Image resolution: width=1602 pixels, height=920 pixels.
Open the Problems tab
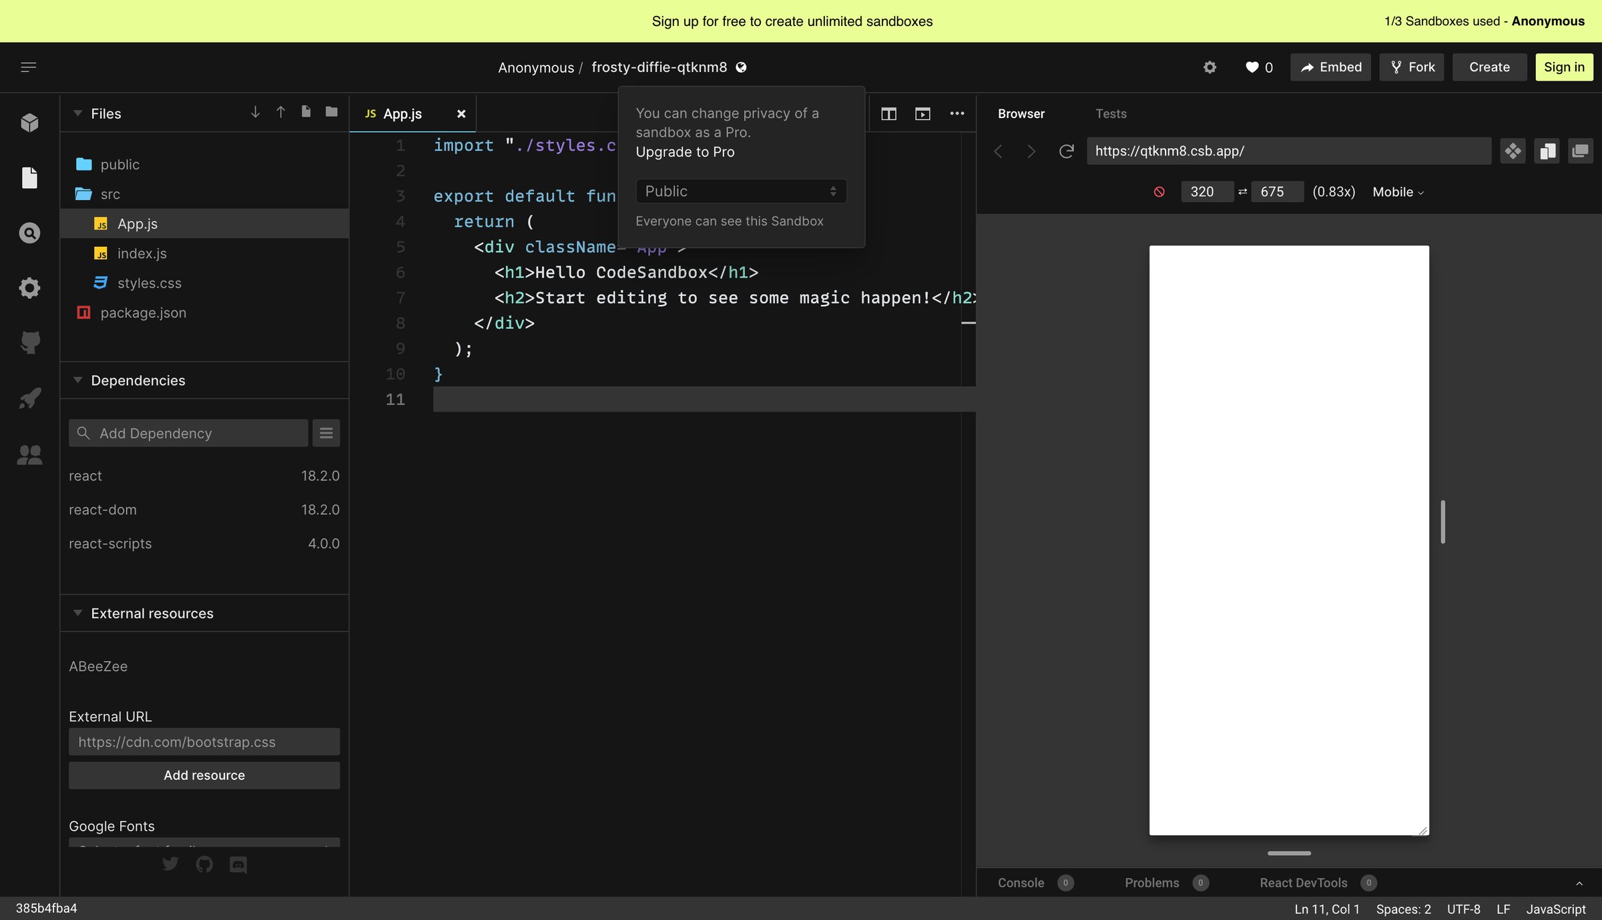(x=1167, y=883)
